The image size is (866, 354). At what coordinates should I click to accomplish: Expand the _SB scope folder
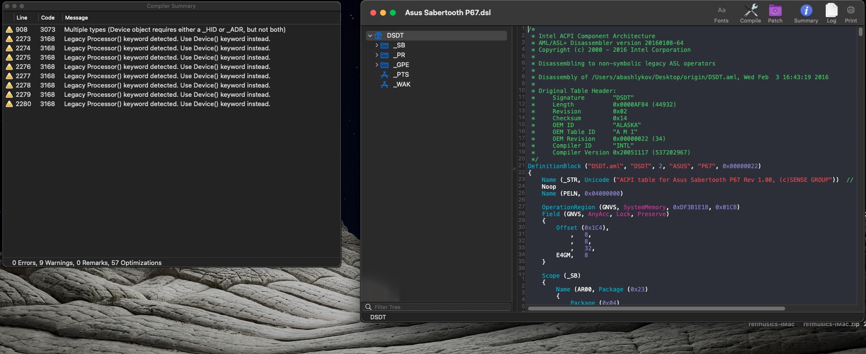click(377, 45)
